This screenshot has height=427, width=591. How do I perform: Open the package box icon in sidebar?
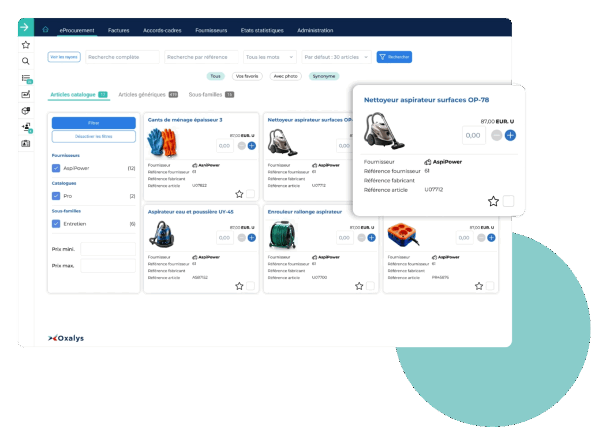25,111
